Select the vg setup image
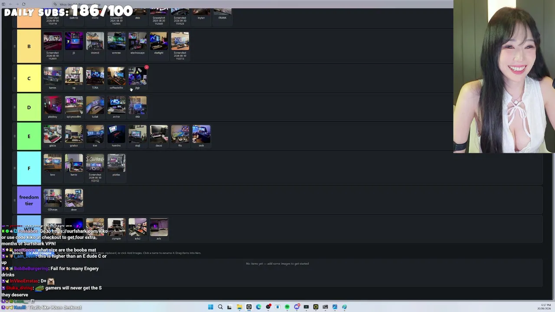 pos(74,76)
